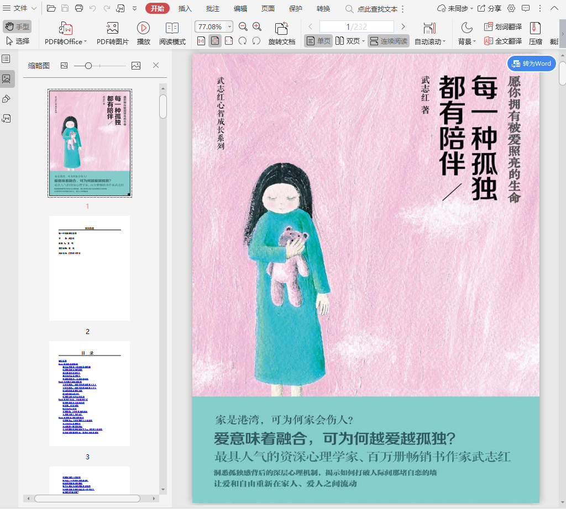Click the PDF转图片 tool
566x509 pixels.
tap(112, 34)
